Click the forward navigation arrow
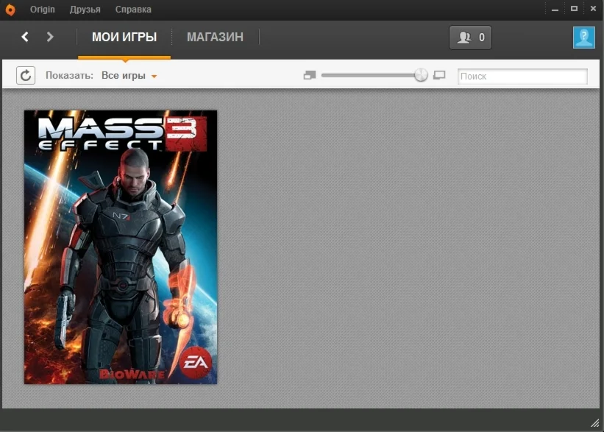This screenshot has width=604, height=432. tap(49, 36)
